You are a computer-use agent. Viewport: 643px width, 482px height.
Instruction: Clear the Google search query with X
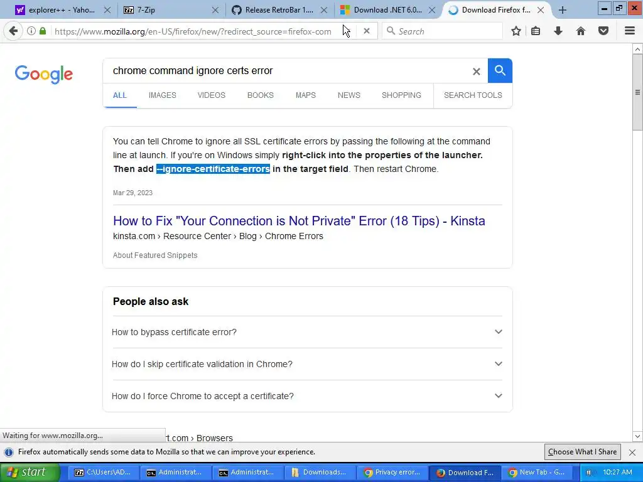(x=476, y=72)
